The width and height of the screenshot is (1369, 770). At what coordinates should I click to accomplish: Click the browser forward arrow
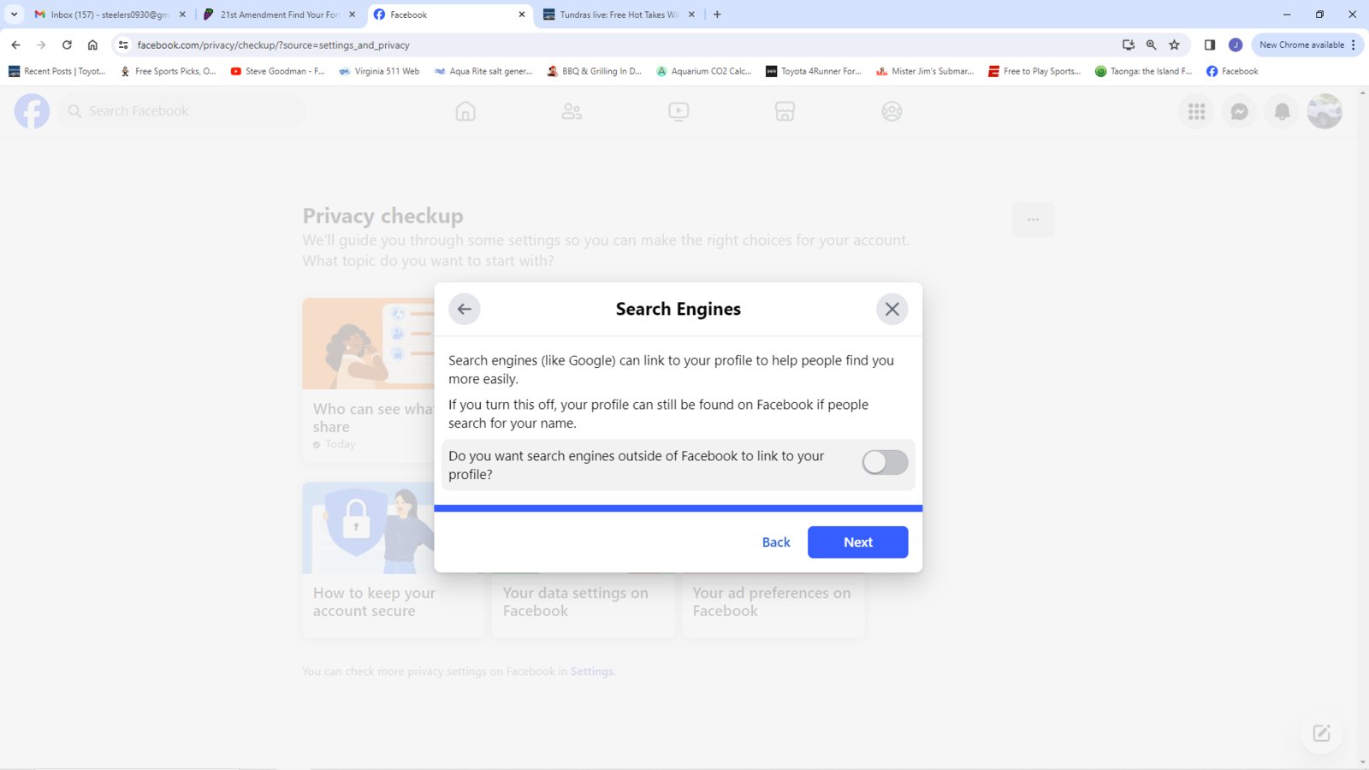(41, 44)
